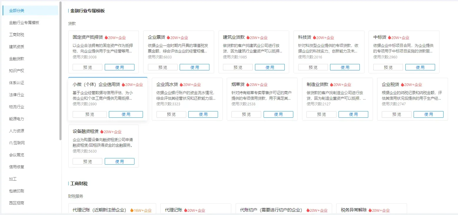Open the 20W+企业 link on 企业税贷

pos(413,85)
